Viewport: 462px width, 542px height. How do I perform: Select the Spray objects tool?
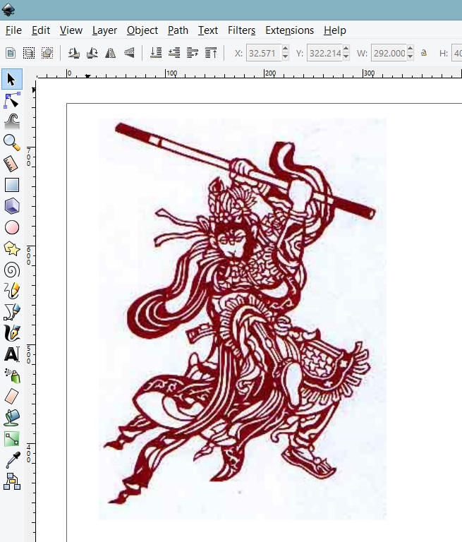pyautogui.click(x=12, y=375)
